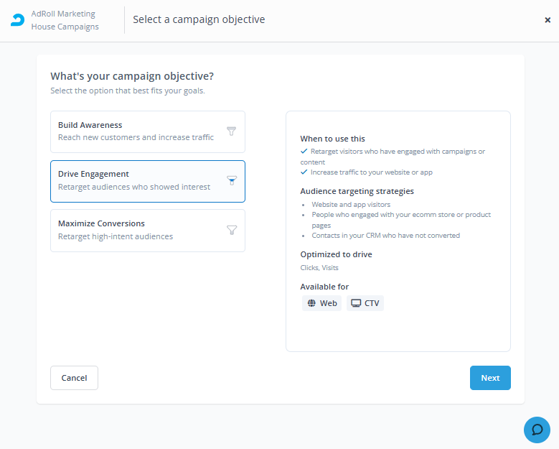Click the globe icon next to Web
This screenshot has height=449, width=559.
(x=311, y=303)
